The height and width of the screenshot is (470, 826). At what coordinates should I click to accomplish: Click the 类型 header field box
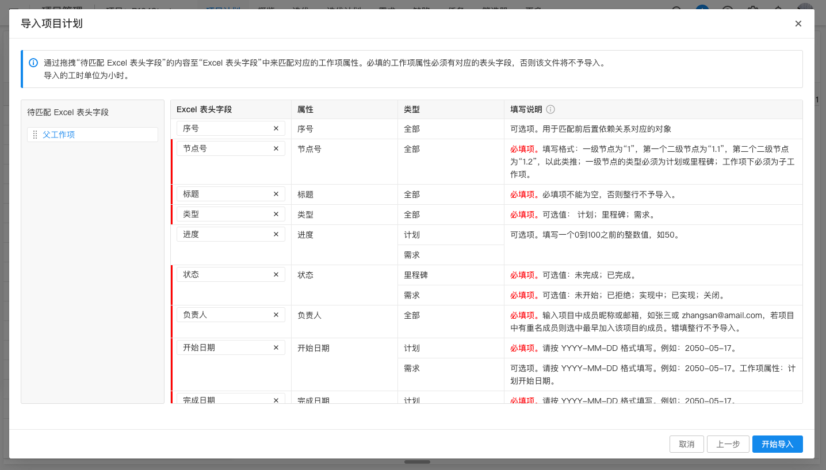point(231,214)
